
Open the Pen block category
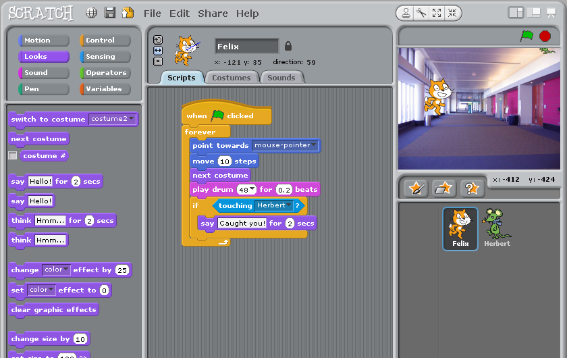[x=43, y=89]
